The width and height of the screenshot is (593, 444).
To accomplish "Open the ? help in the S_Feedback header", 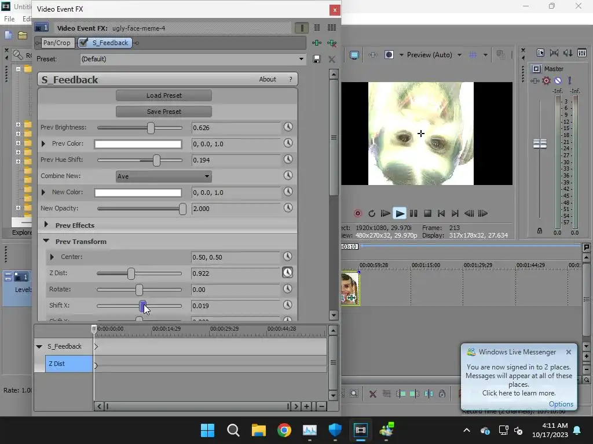I will point(291,79).
